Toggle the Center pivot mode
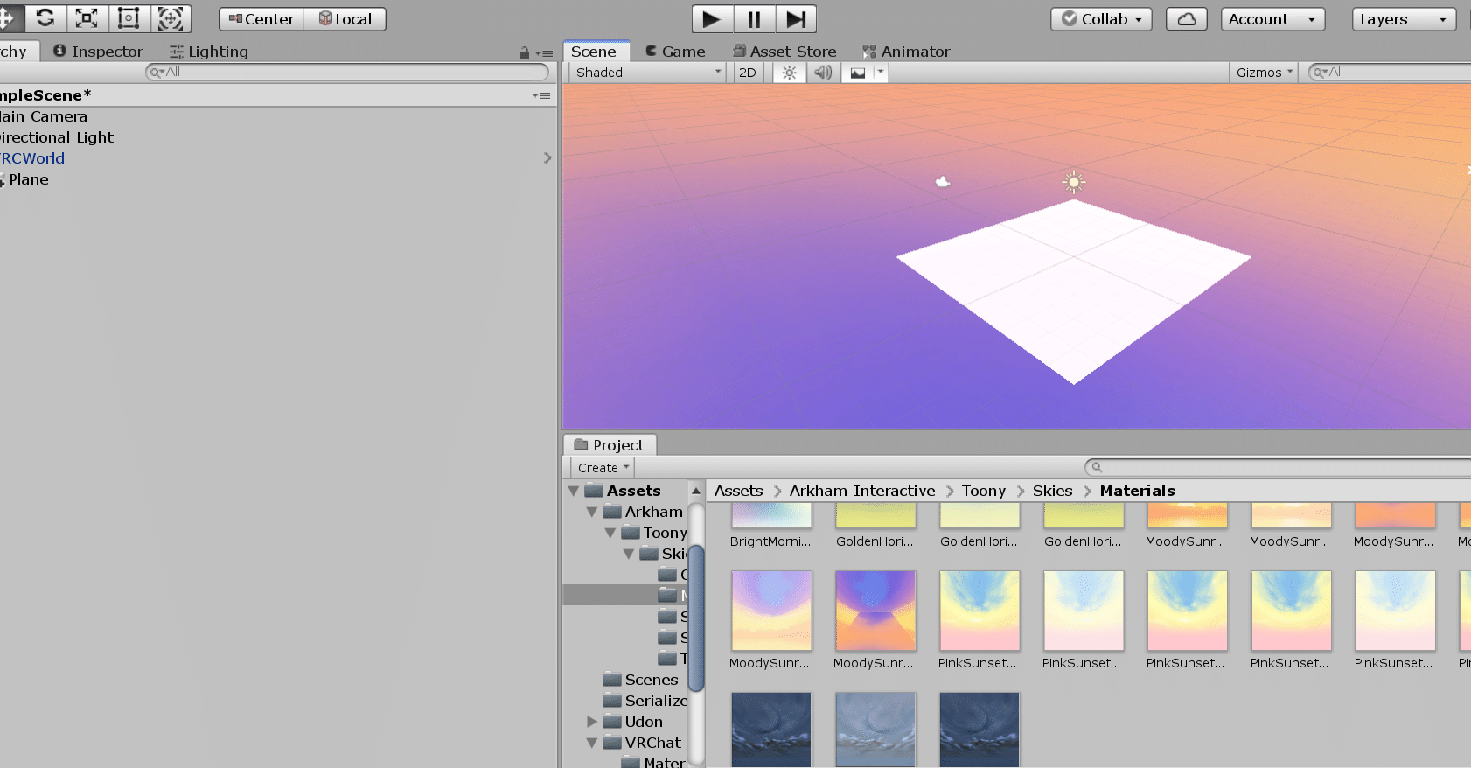The width and height of the screenshot is (1471, 768). pos(261,19)
